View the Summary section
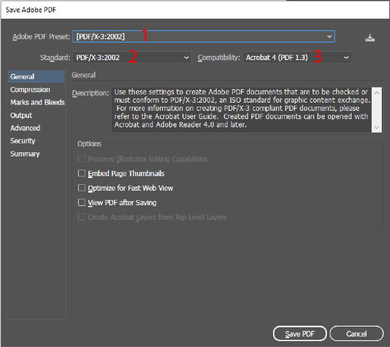The width and height of the screenshot is (390, 347). [x=25, y=154]
